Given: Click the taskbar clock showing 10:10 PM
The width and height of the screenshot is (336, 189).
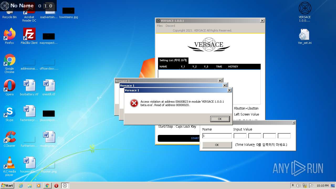Looking at the screenshot, I should [x=322, y=186].
